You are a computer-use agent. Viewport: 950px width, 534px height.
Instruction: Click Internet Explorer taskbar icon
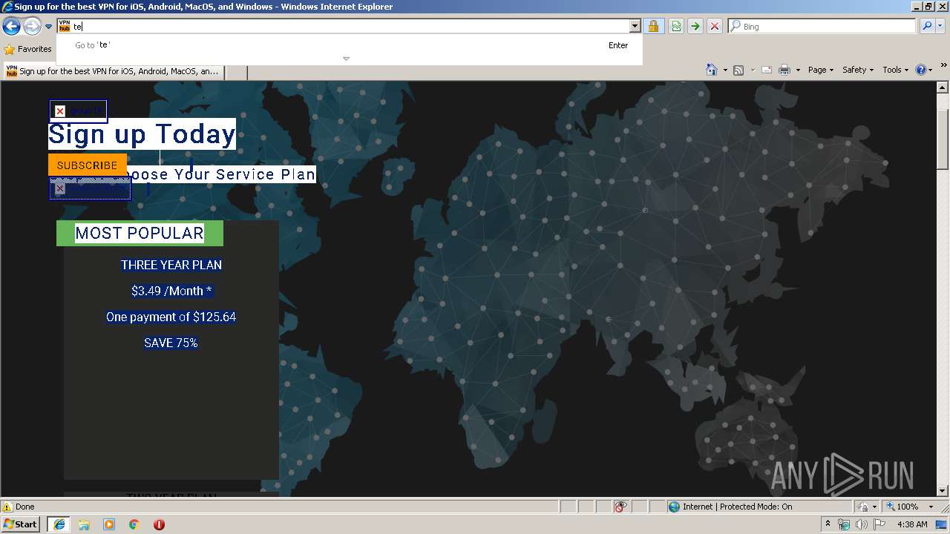coord(59,524)
